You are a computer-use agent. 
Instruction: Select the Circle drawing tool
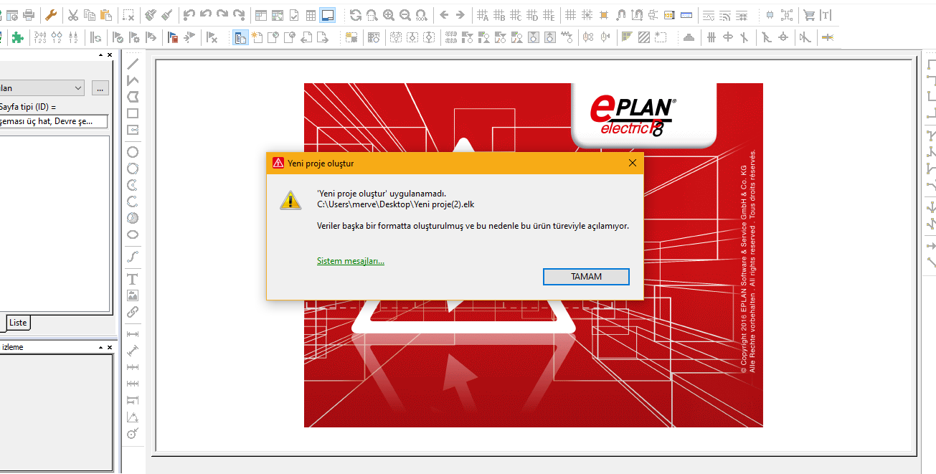[133, 152]
